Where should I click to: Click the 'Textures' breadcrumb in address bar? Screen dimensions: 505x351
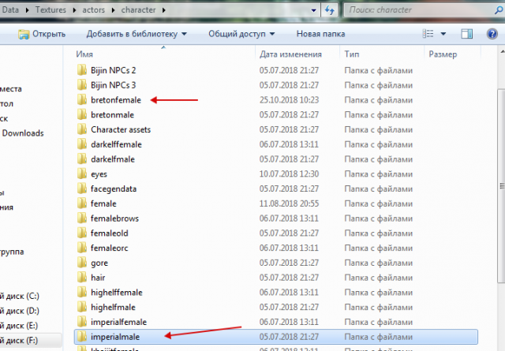[x=51, y=9]
